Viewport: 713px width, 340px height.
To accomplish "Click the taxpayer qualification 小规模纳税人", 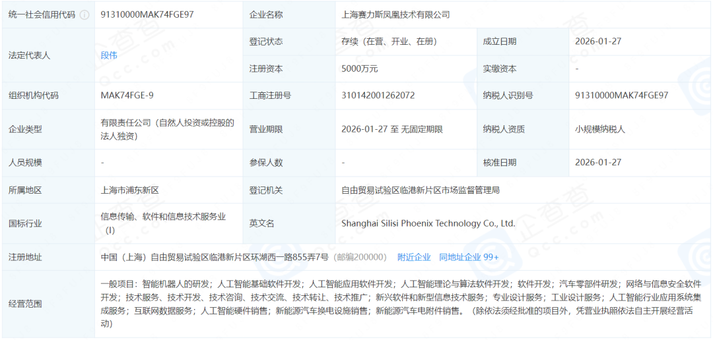I will click(601, 129).
